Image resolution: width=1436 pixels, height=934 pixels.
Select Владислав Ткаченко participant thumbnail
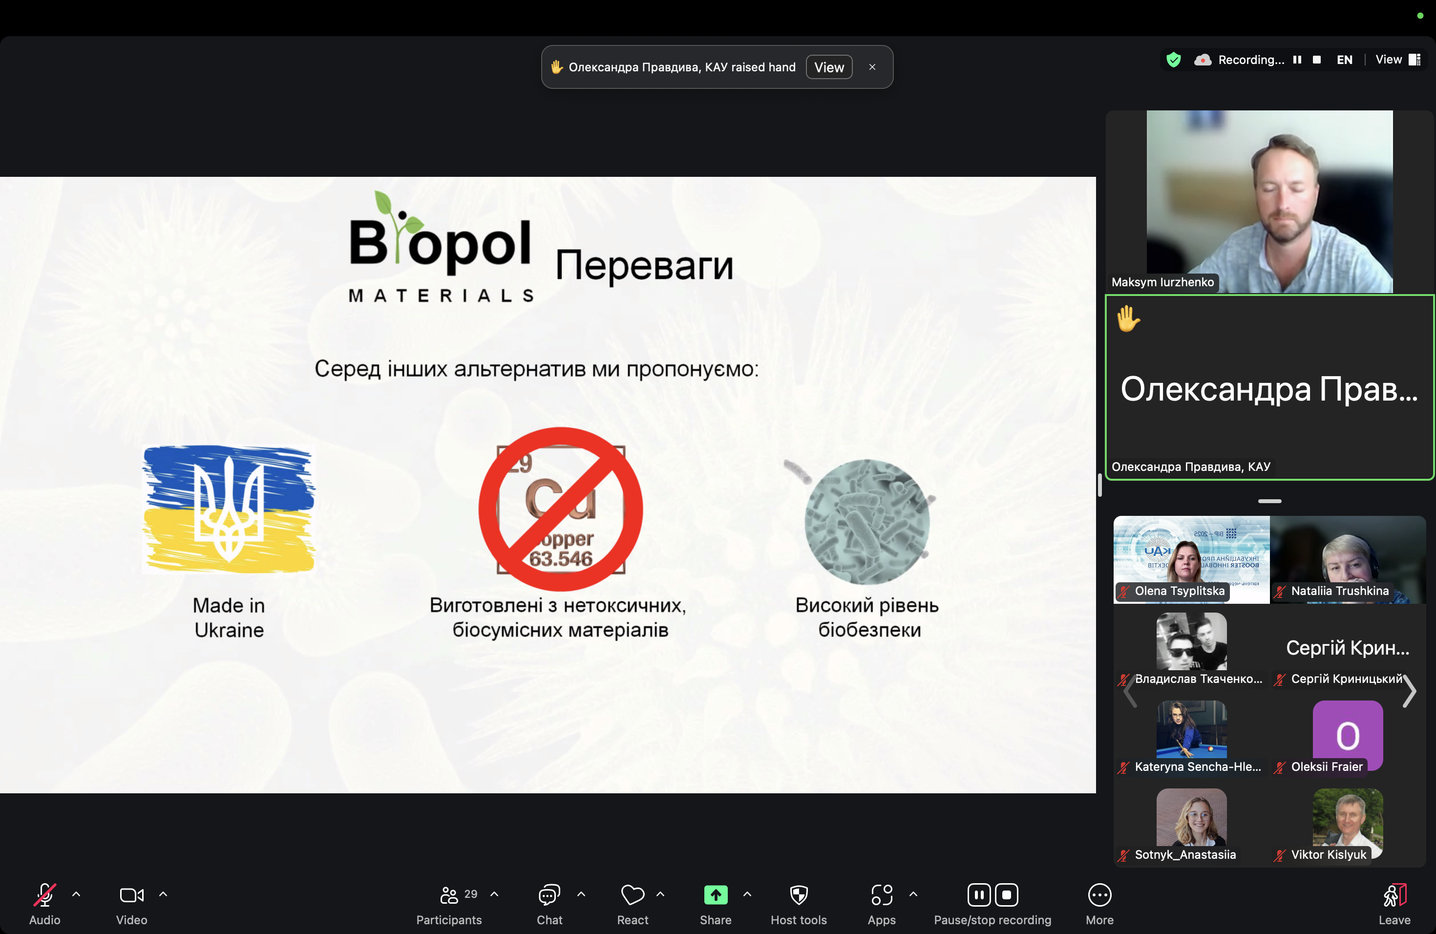pos(1191,647)
